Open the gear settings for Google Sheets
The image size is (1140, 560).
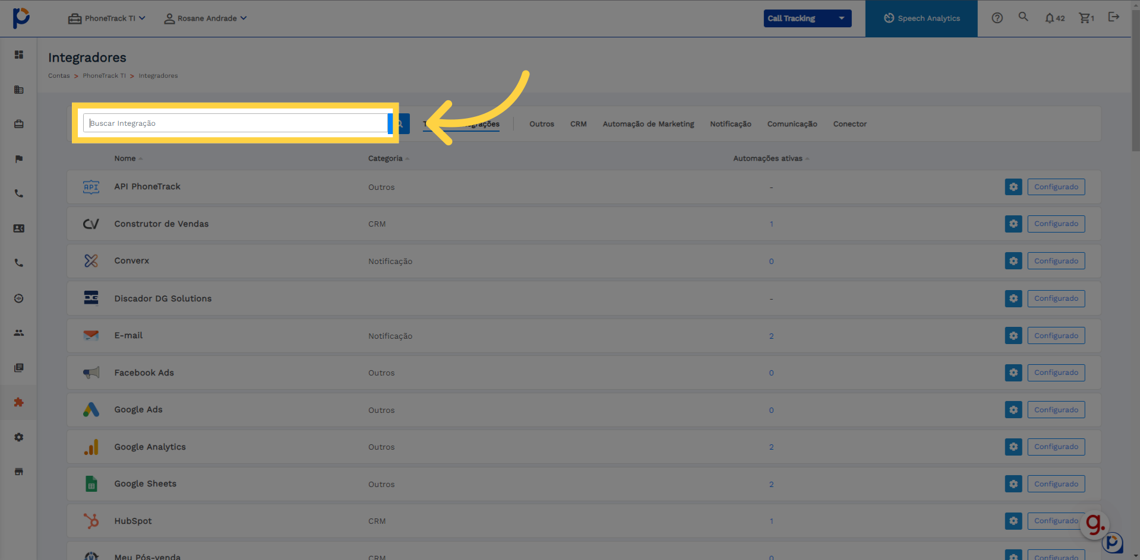coord(1013,484)
